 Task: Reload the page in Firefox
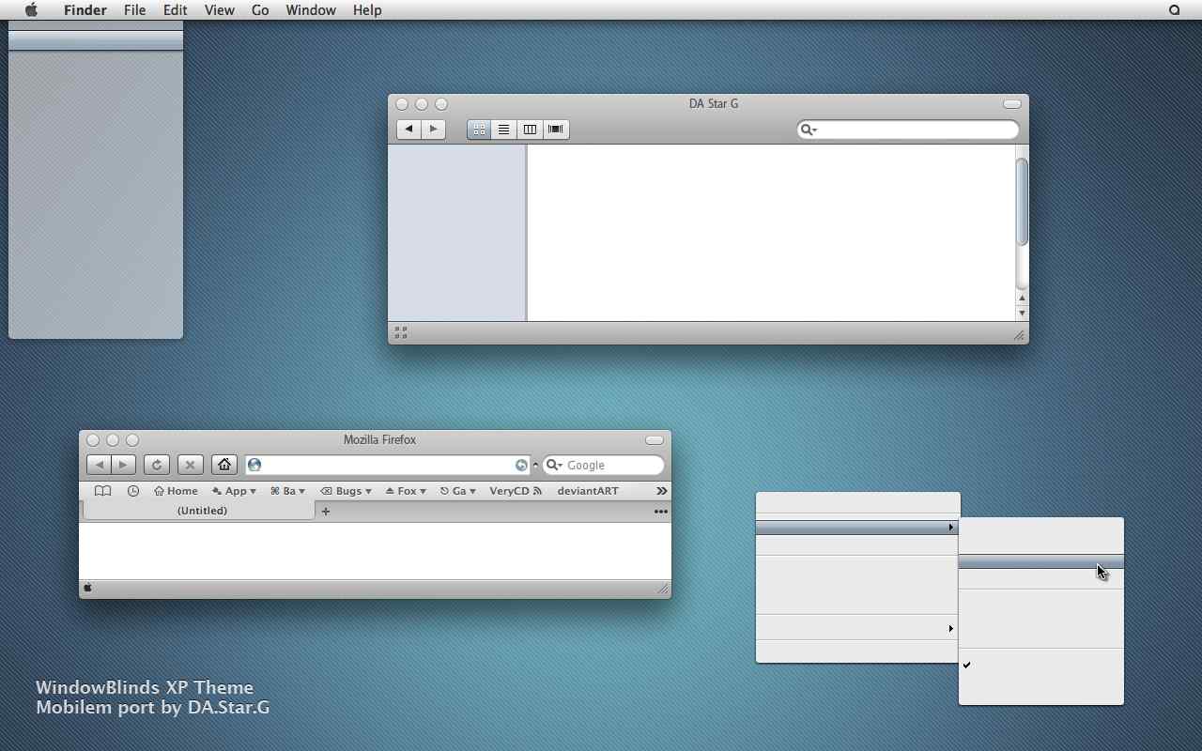tap(157, 465)
